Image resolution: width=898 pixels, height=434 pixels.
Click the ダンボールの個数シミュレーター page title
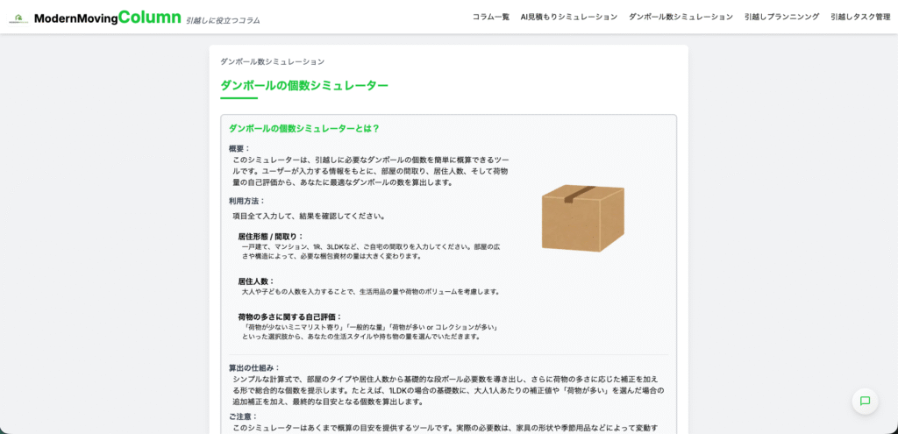[x=304, y=85]
